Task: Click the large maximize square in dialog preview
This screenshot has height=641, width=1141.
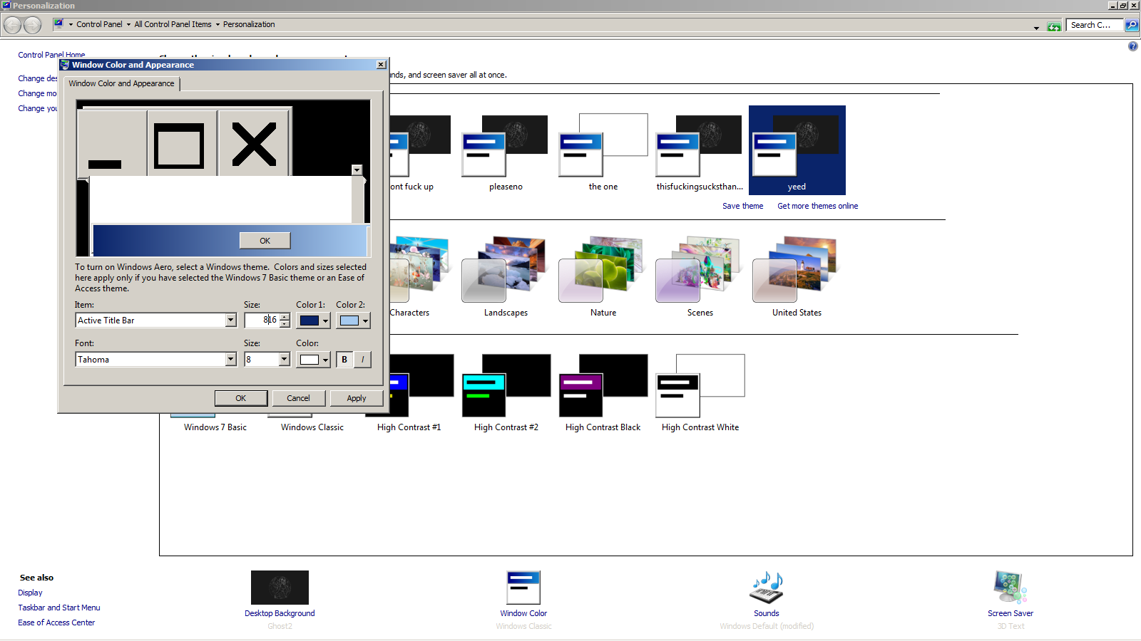Action: click(182, 143)
